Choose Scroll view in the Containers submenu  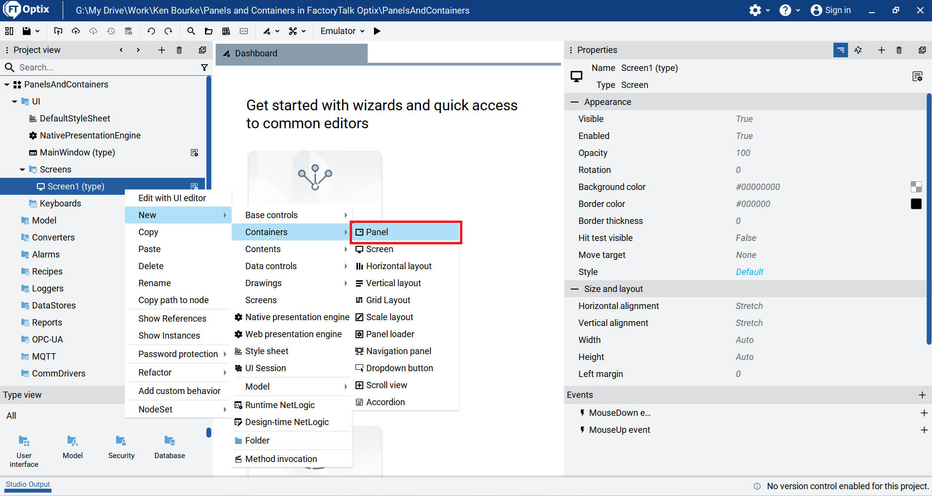(405, 385)
